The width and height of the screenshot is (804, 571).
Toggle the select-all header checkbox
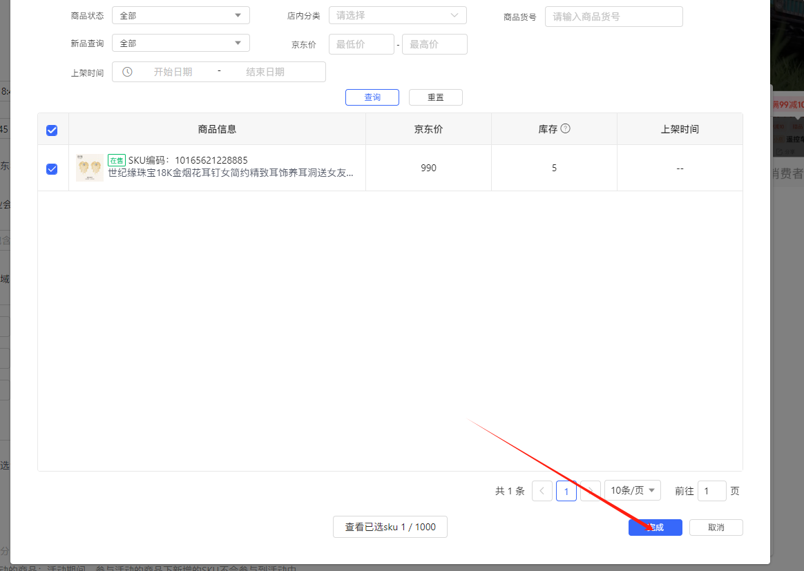[52, 130]
